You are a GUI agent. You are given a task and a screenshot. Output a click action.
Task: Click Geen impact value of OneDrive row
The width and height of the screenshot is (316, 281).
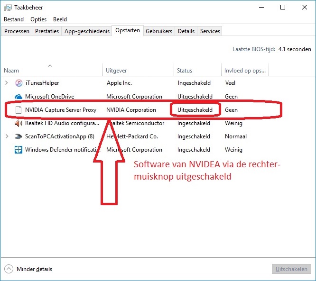pos(231,97)
